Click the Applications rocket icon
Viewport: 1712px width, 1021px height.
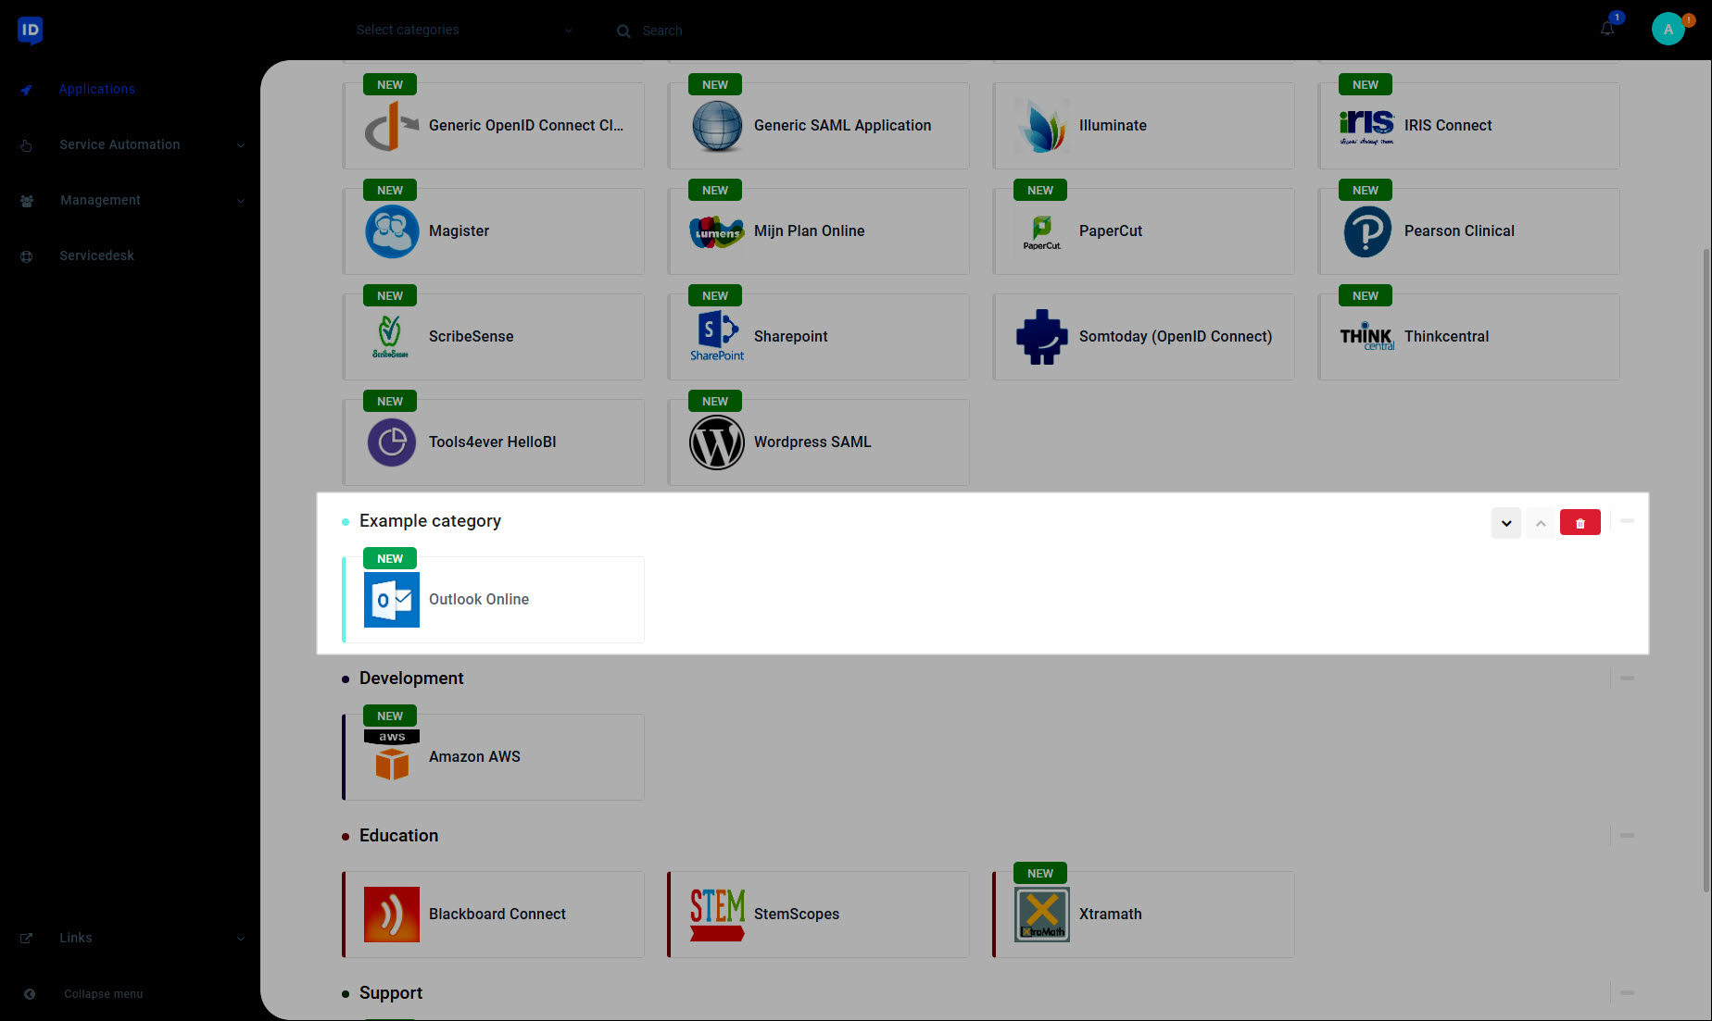tap(27, 90)
